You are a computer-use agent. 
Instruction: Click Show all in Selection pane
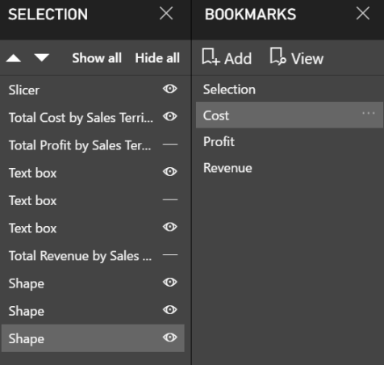[x=97, y=58]
